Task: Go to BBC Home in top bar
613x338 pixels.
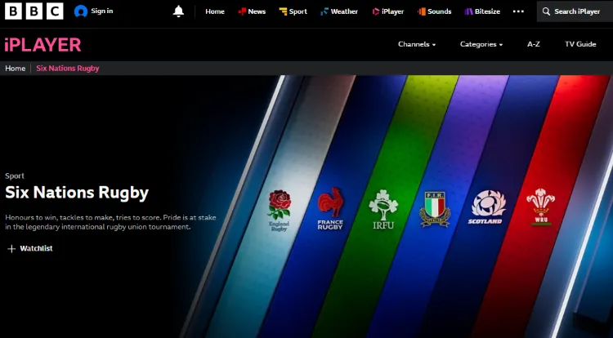Action: 215,11
